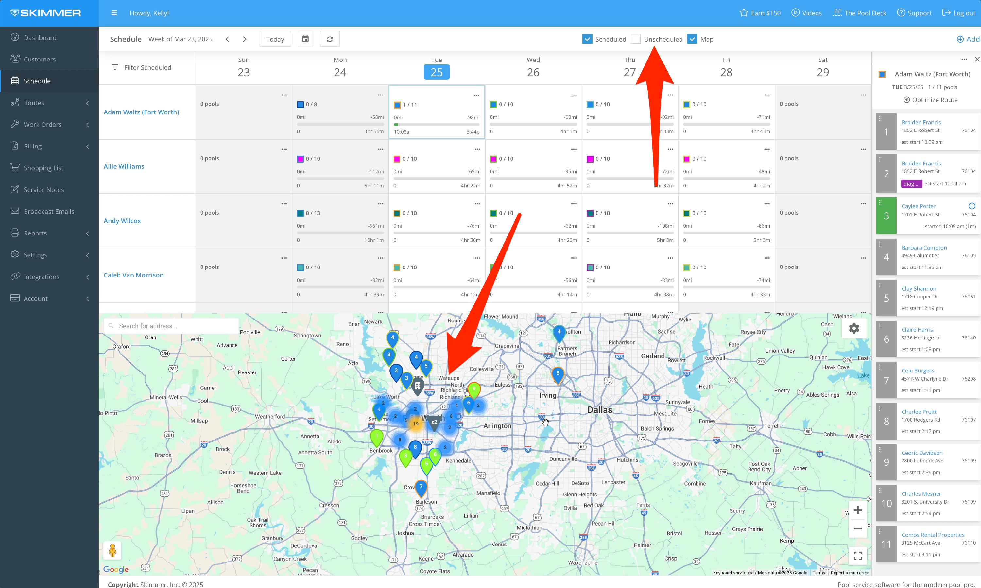Click info icon on Caylee Porter stop
Image resolution: width=981 pixels, height=588 pixels.
click(972, 206)
